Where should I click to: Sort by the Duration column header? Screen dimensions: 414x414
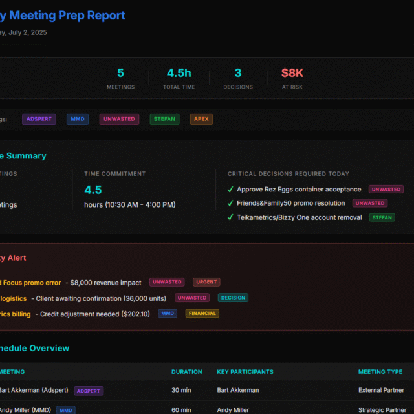(186, 372)
